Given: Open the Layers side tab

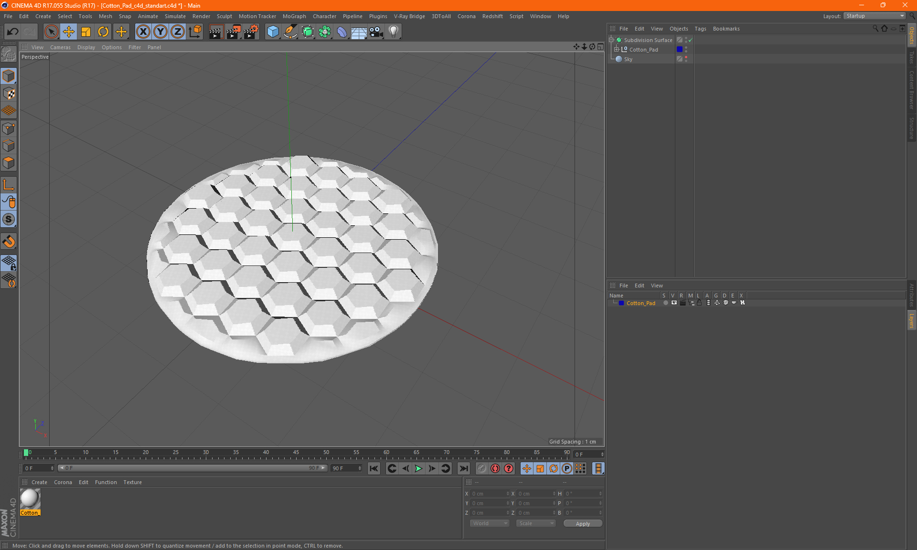Looking at the screenshot, I should 912,320.
